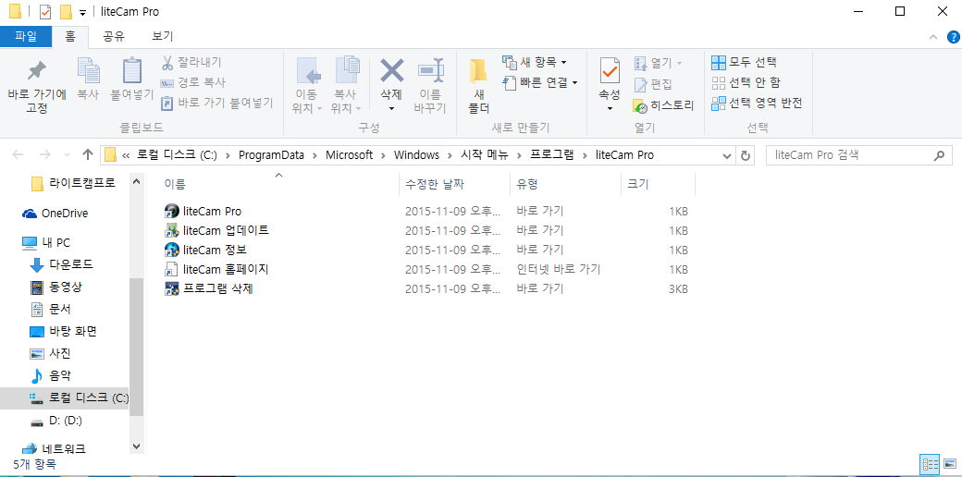This screenshot has width=962, height=477.
Task: Open 음악 in the navigation pane
Action: click(51, 375)
